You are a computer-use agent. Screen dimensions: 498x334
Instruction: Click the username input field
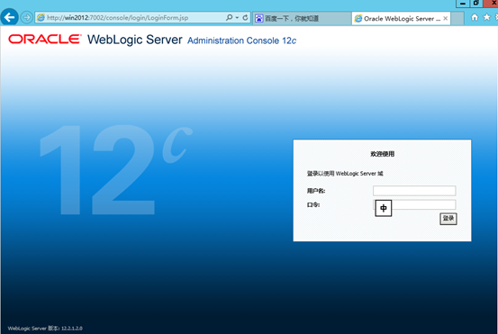414,191
